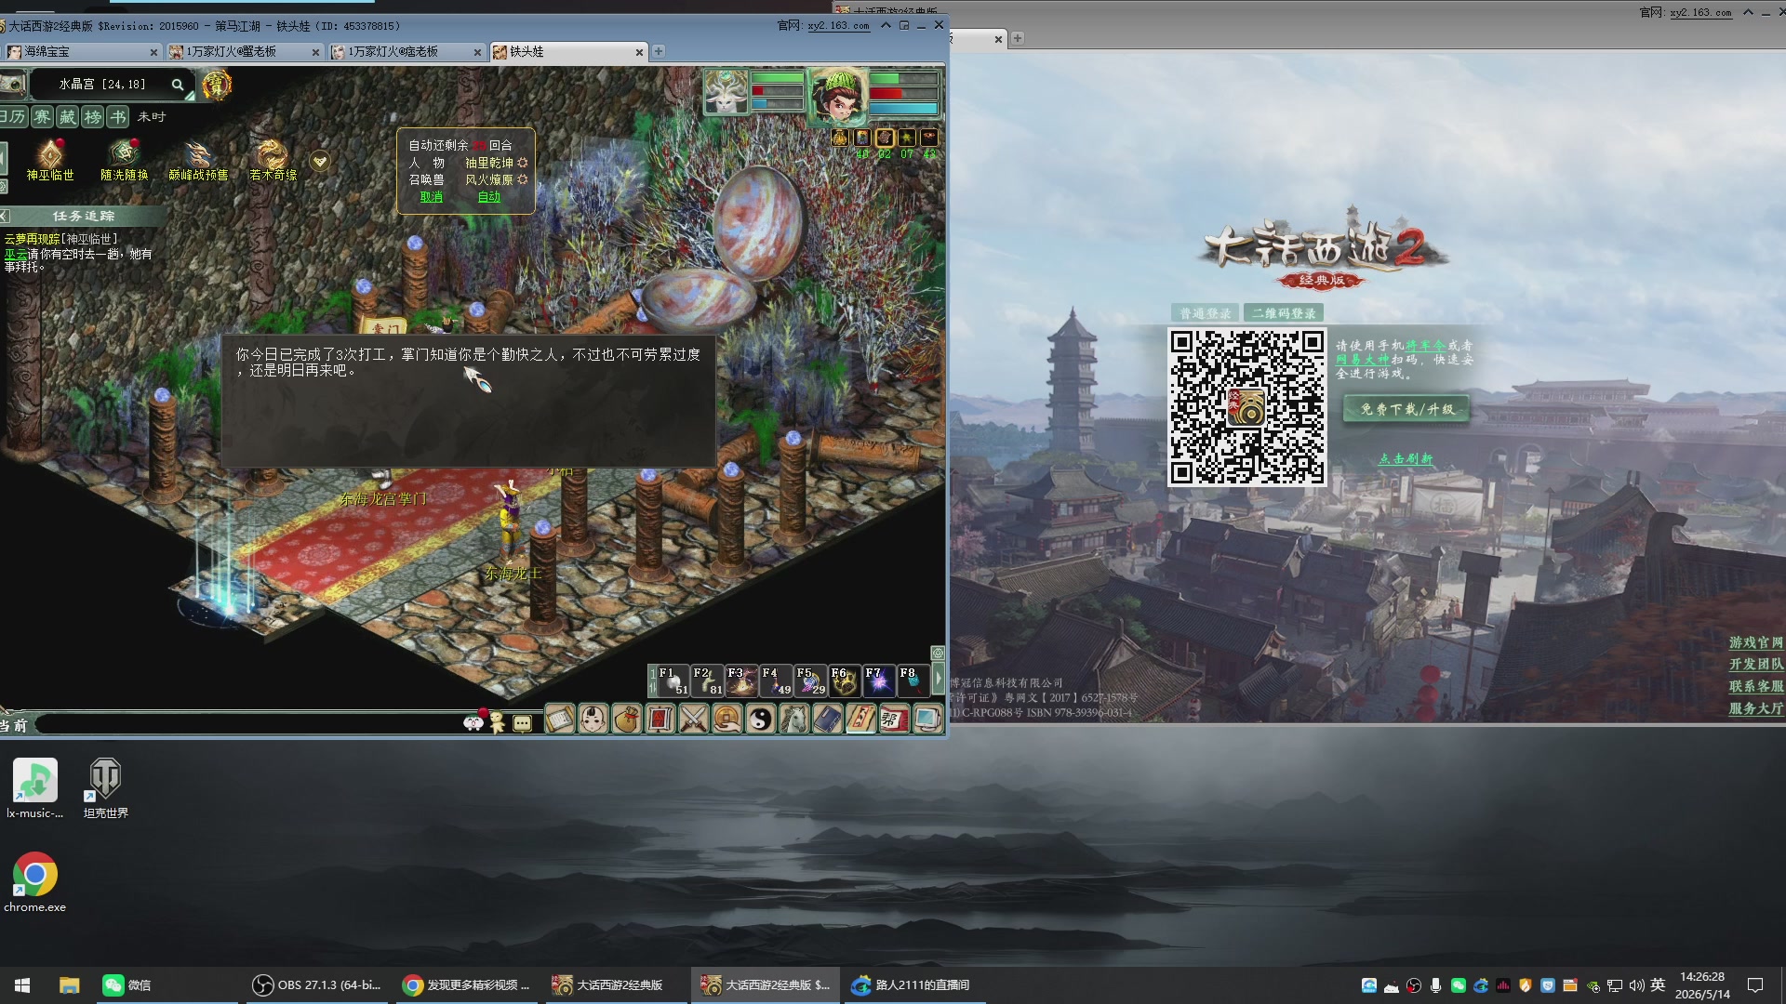Open the 藏 collection menu button

click(68, 117)
